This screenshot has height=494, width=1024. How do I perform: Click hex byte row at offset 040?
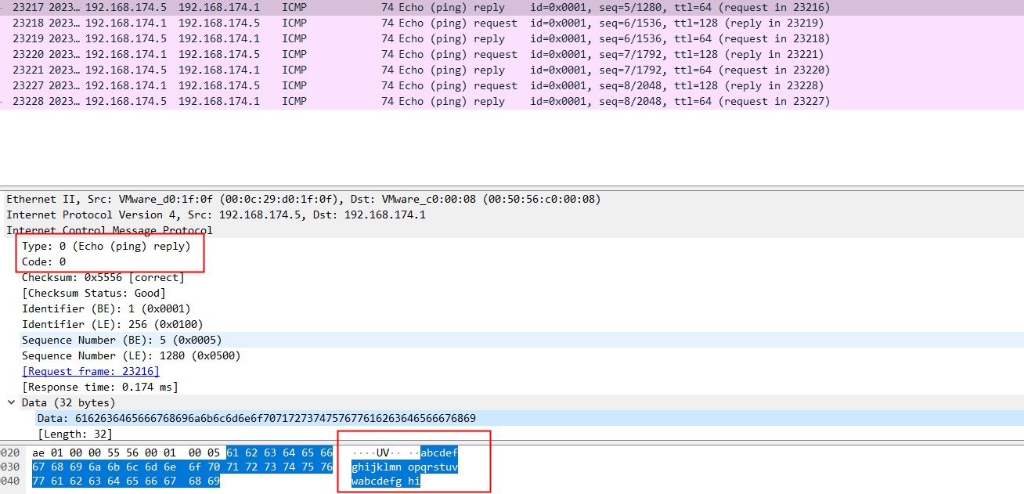click(x=126, y=481)
